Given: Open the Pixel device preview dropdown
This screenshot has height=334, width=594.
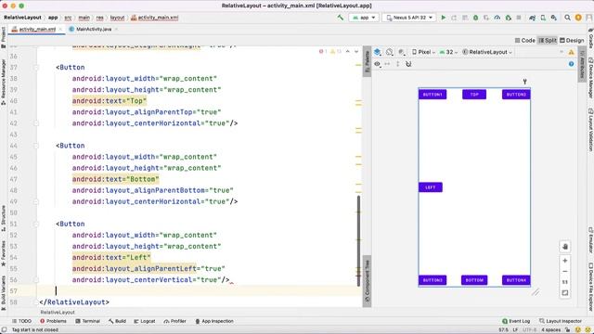Looking at the screenshot, I should (423, 52).
